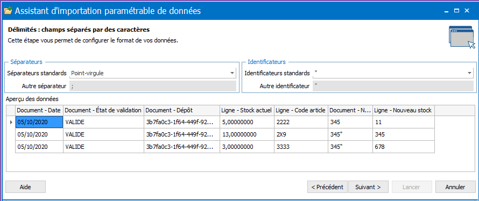Image resolution: width=479 pixels, height=201 pixels.
Task: Select the 3333 article code cell
Action: 301,147
